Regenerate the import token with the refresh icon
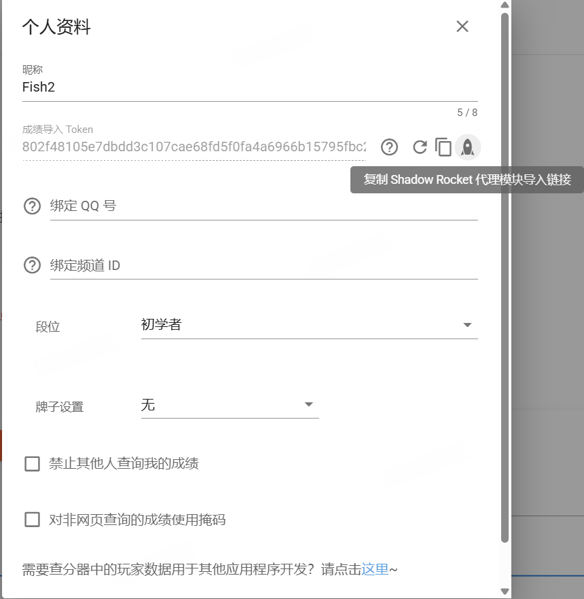 pyautogui.click(x=420, y=147)
